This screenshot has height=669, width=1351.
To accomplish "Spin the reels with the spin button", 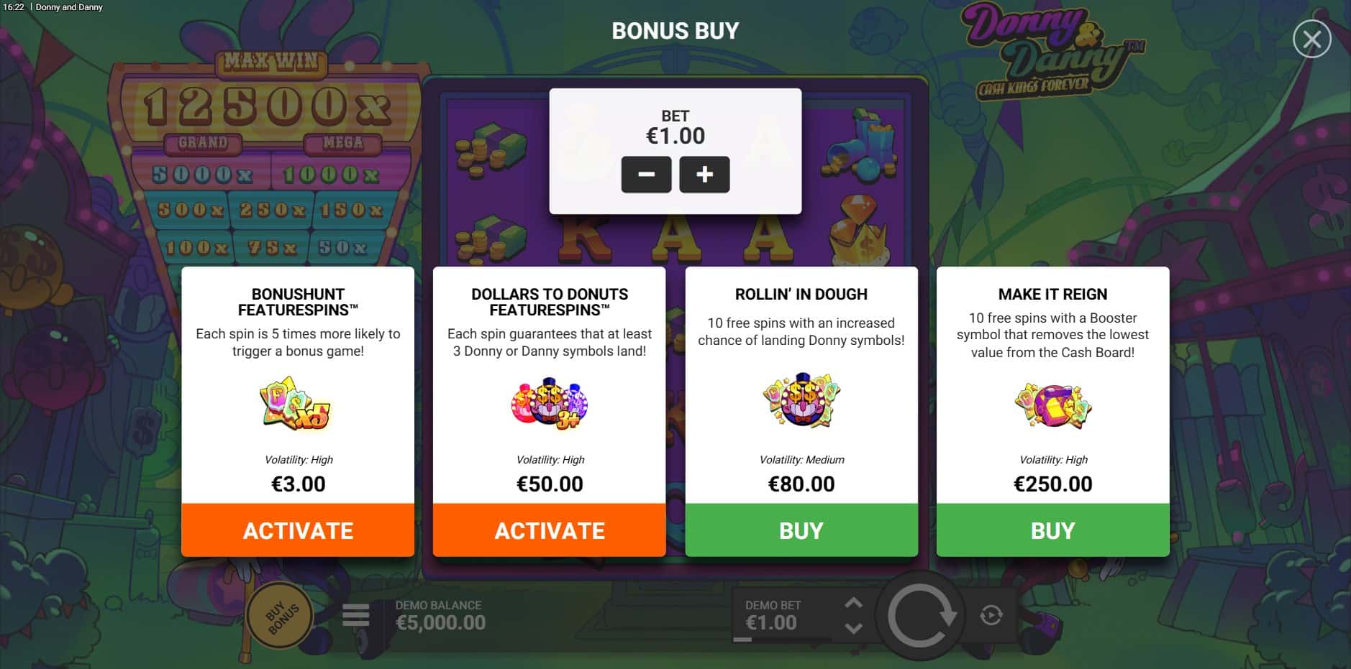I will pyautogui.click(x=920, y=616).
